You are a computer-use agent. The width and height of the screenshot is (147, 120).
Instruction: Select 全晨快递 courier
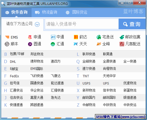[x=110, y=61]
